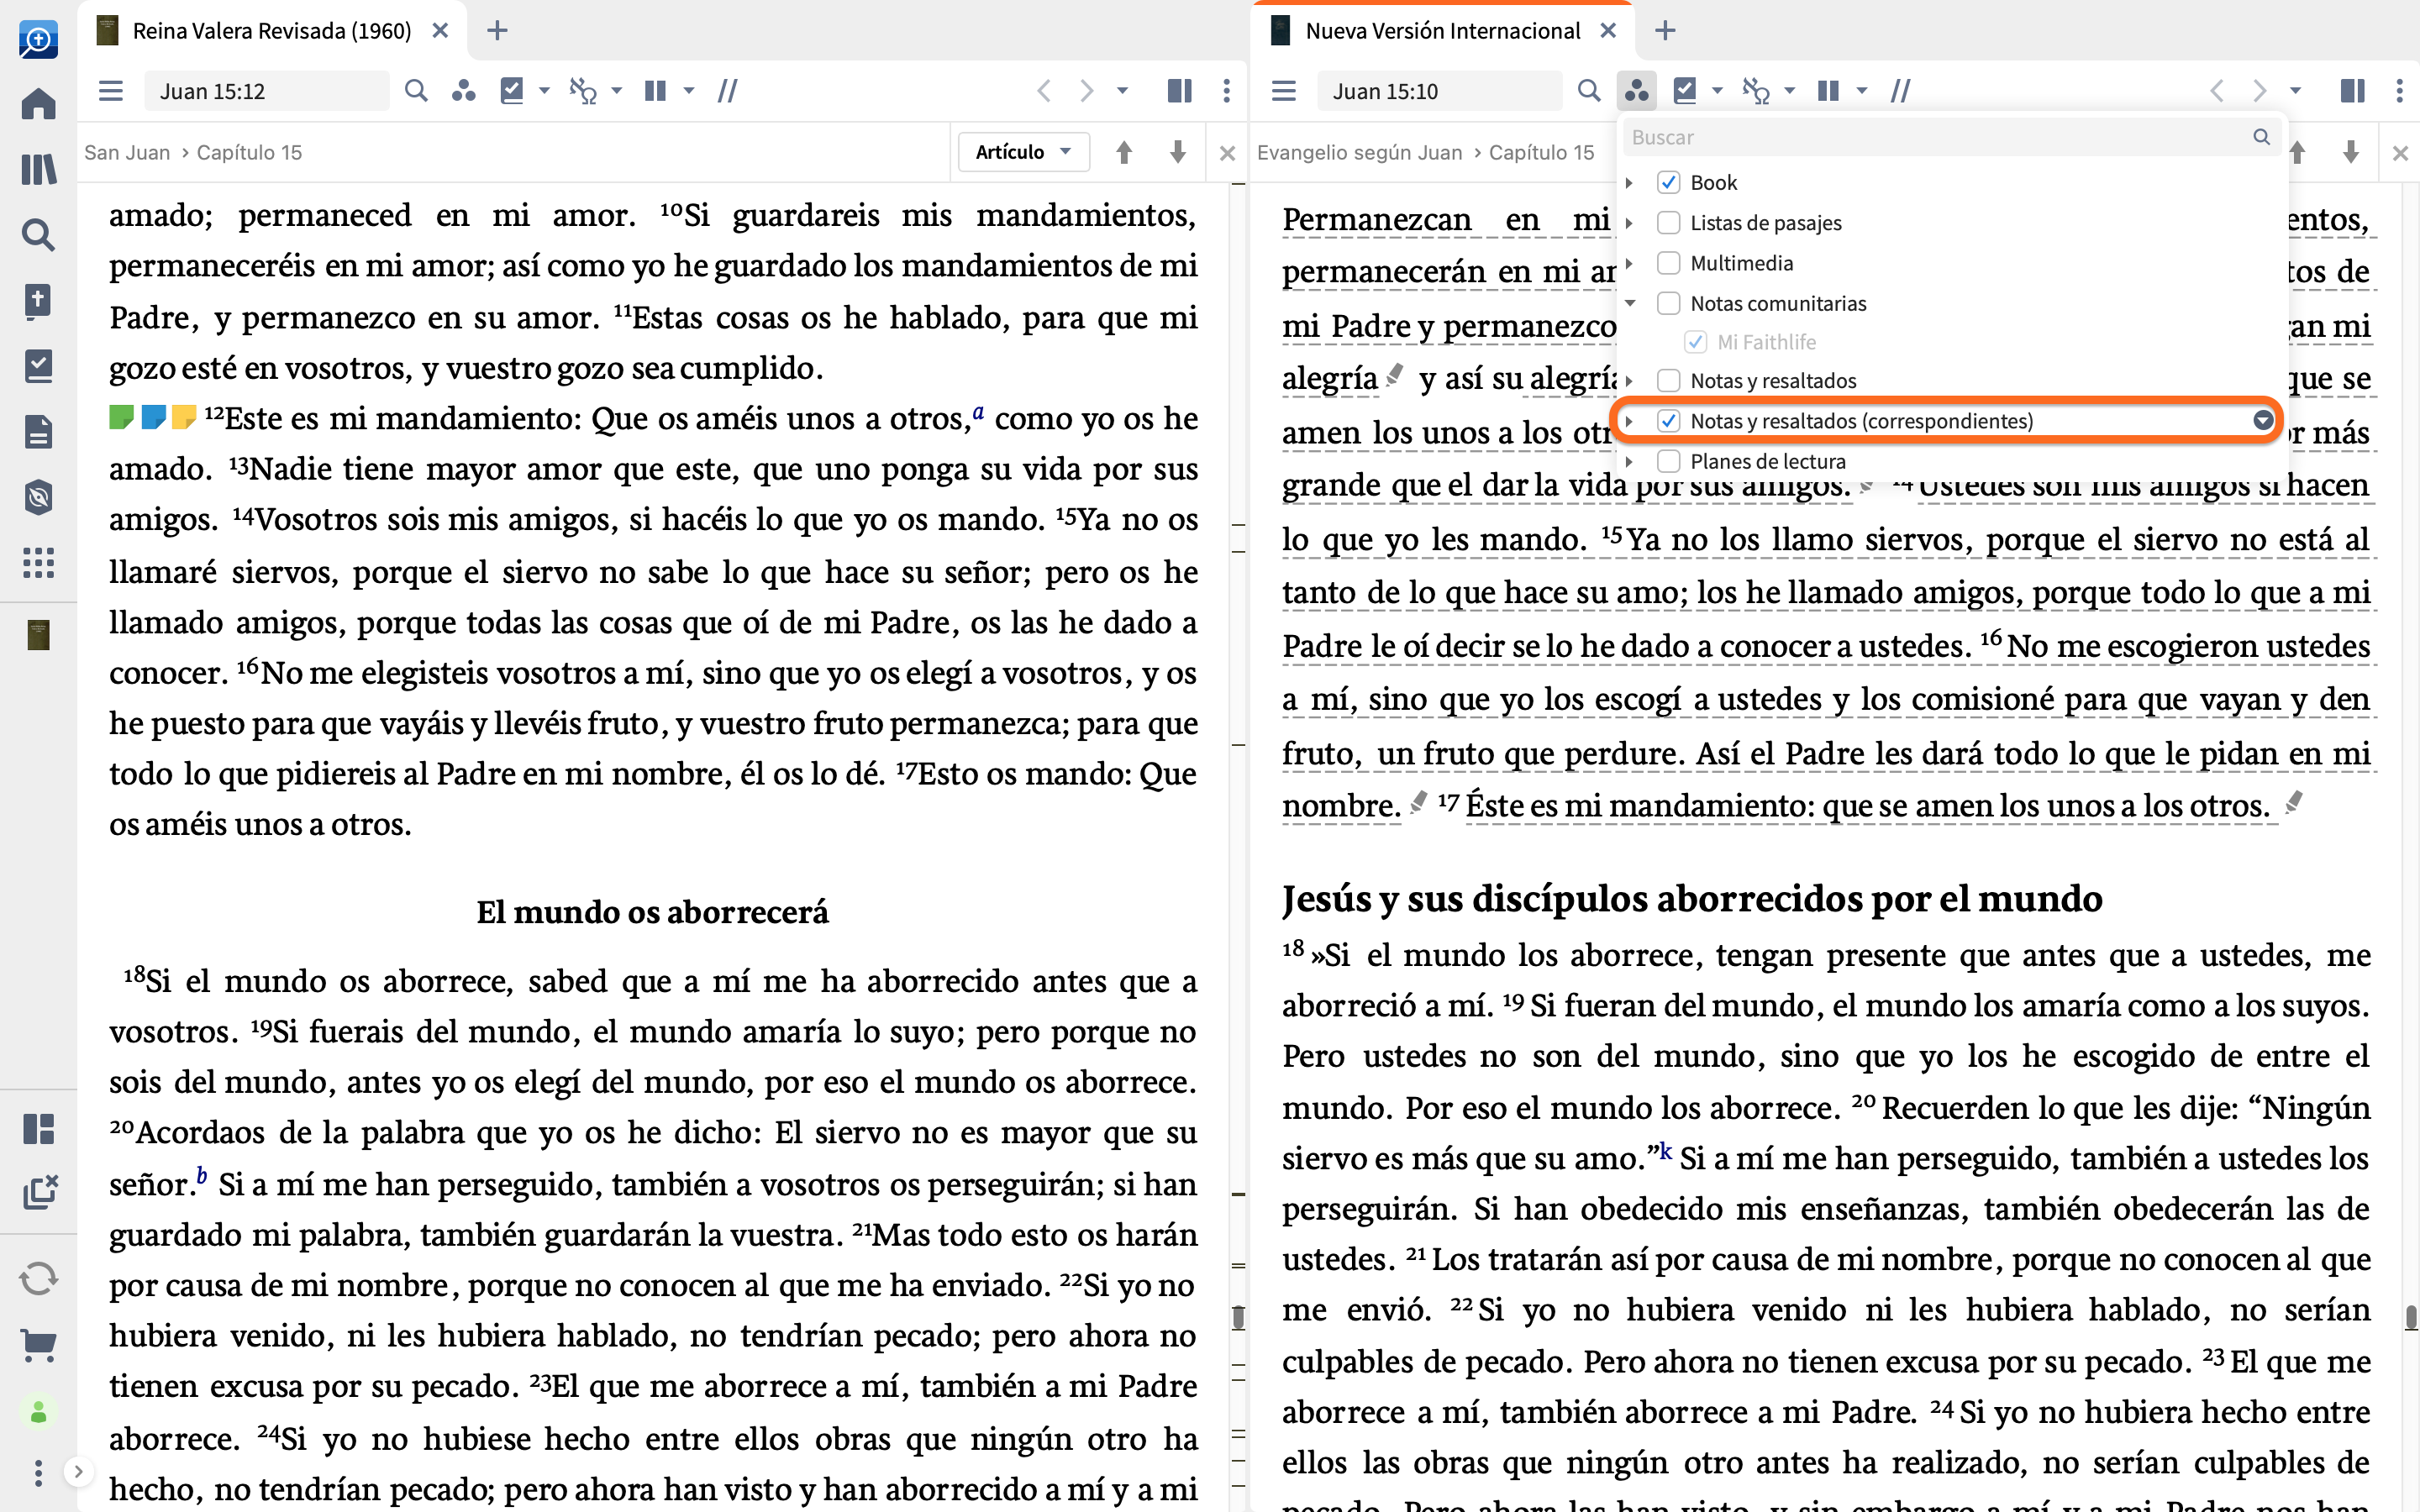Open the Guides icon in sidebar

tap(38, 497)
